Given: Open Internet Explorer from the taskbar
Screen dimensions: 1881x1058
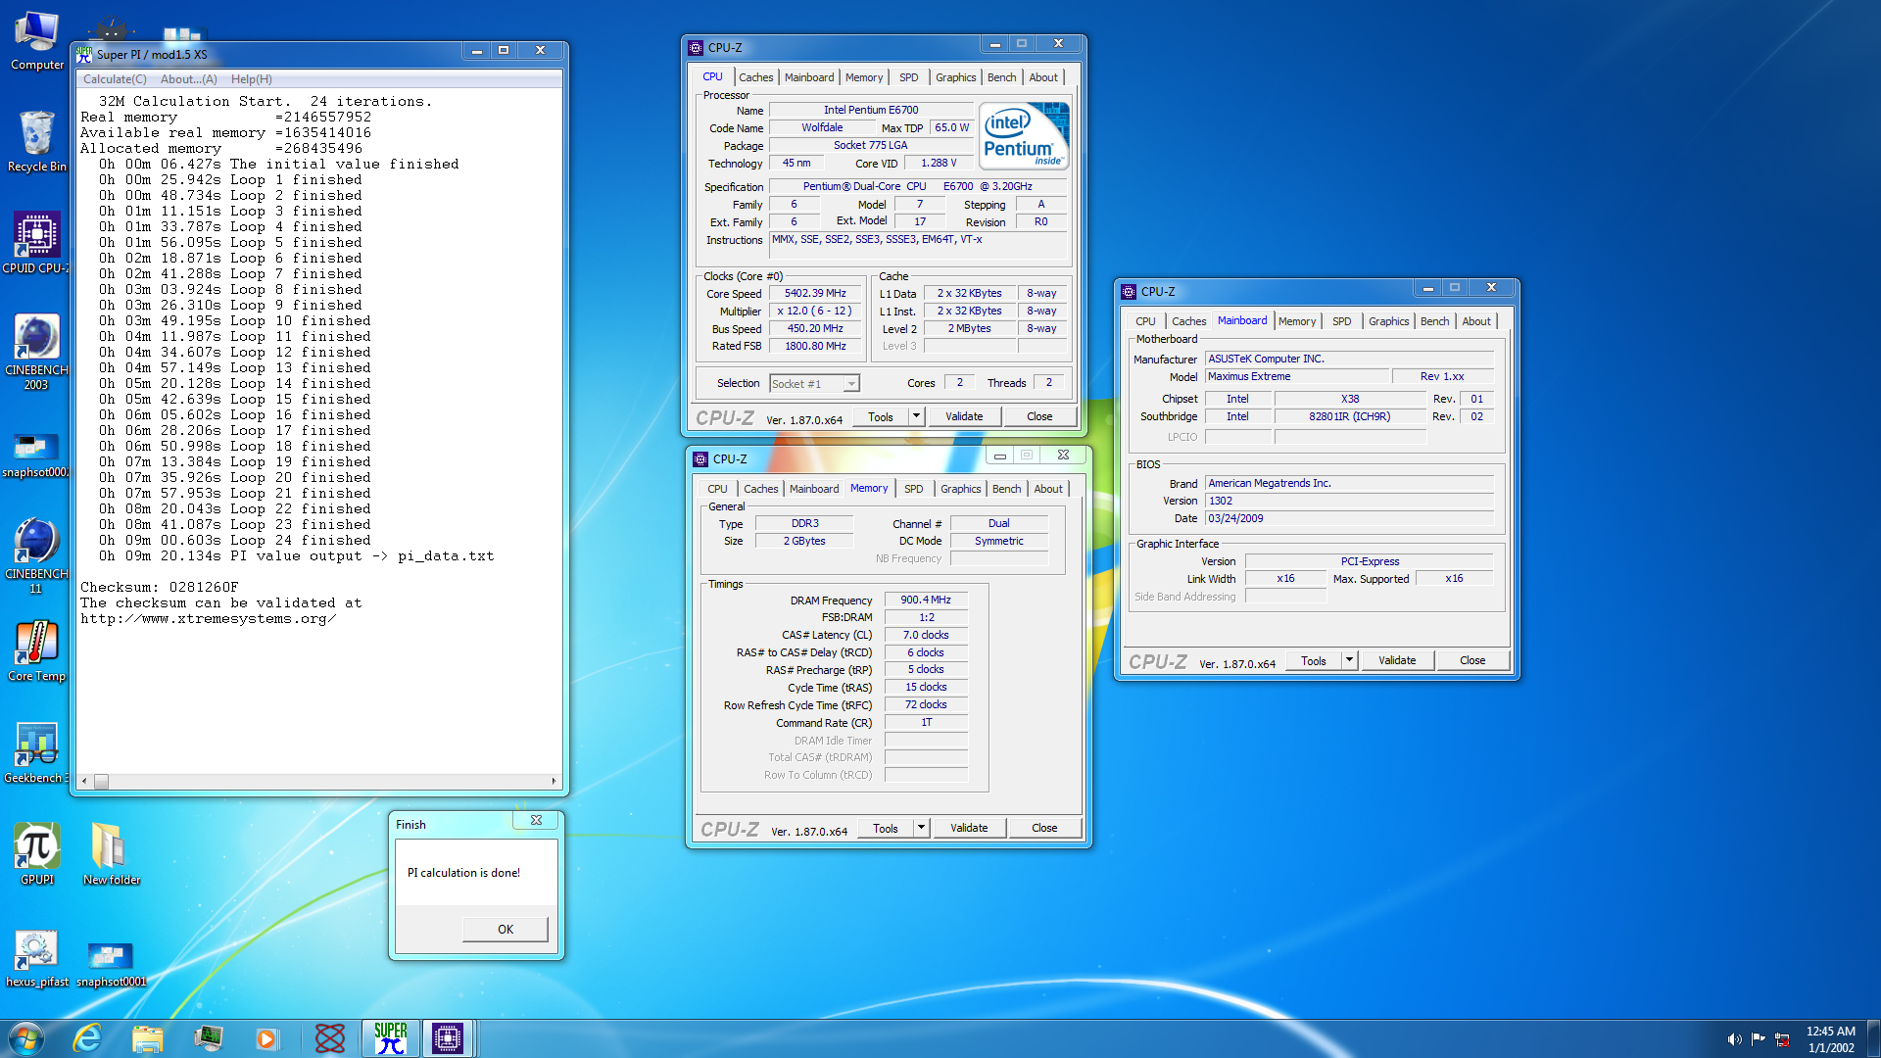Looking at the screenshot, I should (x=87, y=1038).
